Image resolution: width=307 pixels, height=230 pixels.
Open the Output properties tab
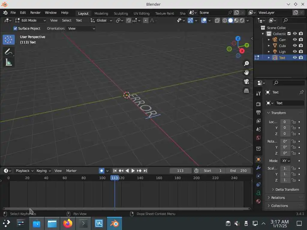258,113
